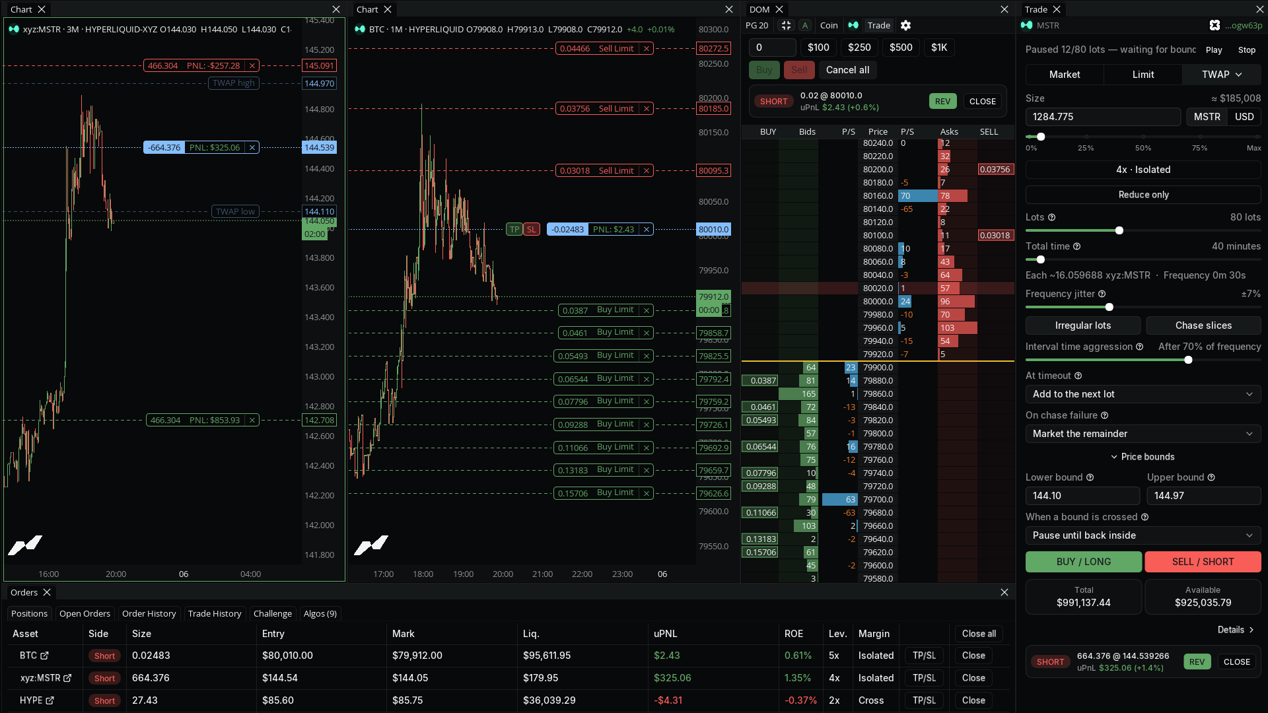The image size is (1268, 713).
Task: Open 4x Isolated leverage selector
Action: tap(1143, 170)
